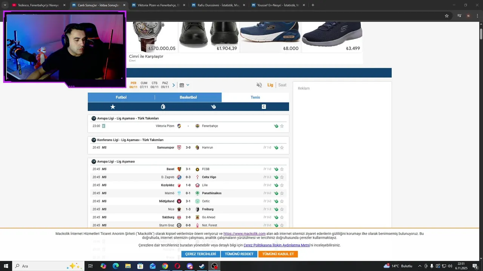Open Google Chrome from the taskbar
The image size is (483, 271).
coord(165,266)
